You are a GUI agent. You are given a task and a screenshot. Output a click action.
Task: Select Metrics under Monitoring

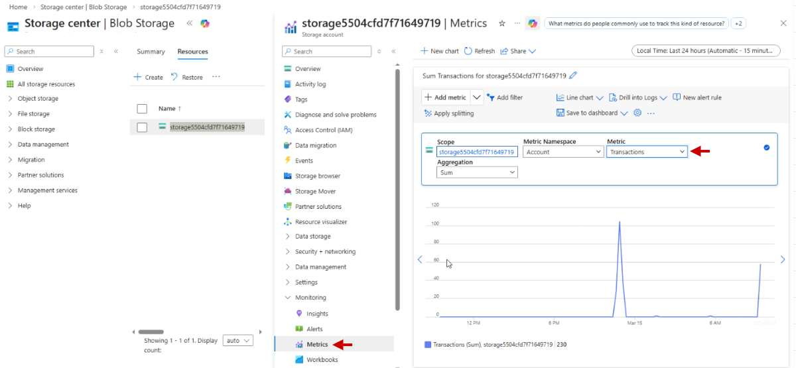click(x=316, y=344)
